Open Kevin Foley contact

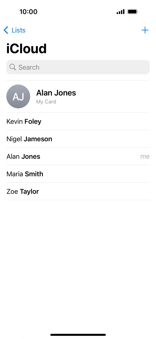click(24, 121)
